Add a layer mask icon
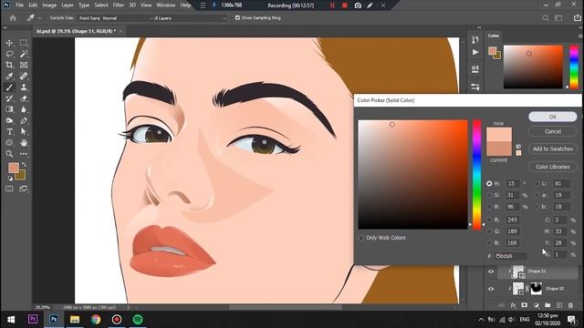This screenshot has width=584, height=328. coord(525,305)
